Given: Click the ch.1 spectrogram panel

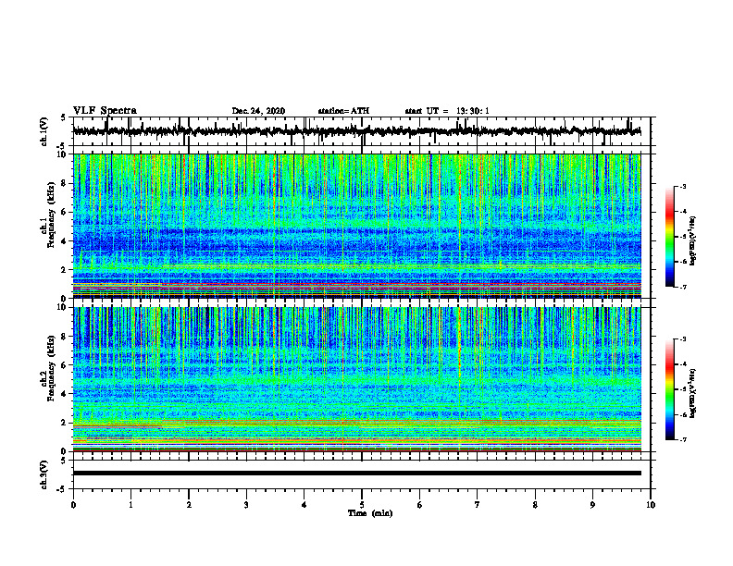Looking at the screenshot, I should pyautogui.click(x=356, y=226).
